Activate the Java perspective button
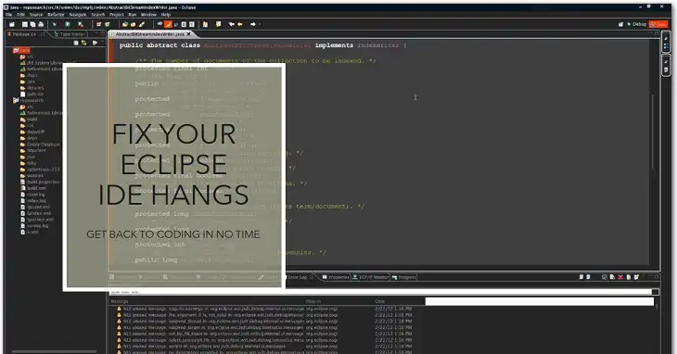The image size is (677, 354). pos(658,25)
